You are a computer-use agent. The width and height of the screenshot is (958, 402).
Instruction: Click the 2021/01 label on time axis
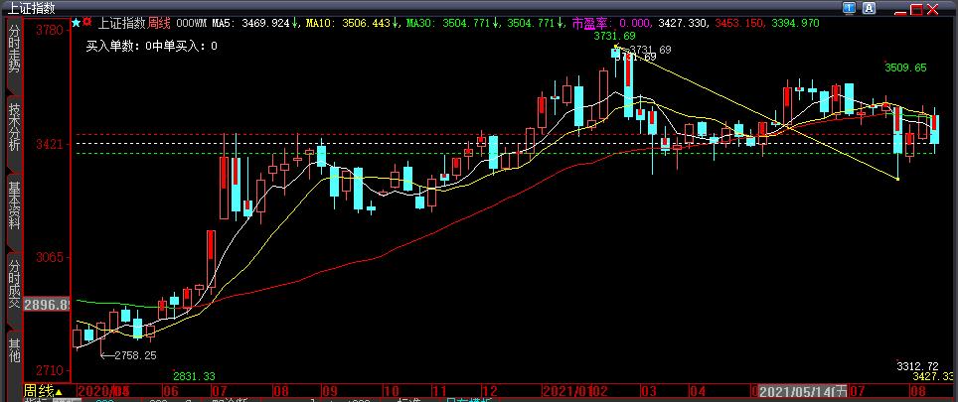click(567, 391)
